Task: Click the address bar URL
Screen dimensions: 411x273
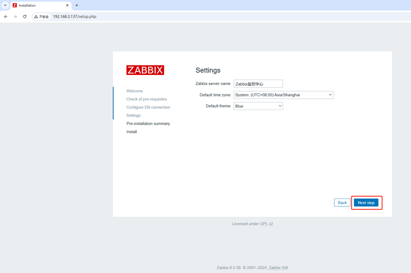Action: coord(74,16)
